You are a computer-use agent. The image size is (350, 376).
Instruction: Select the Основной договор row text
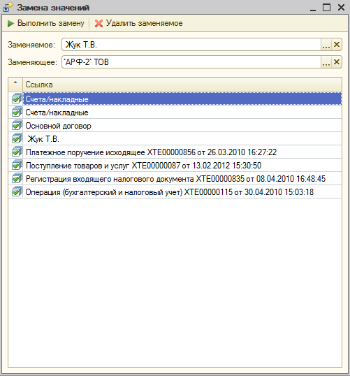click(58, 126)
